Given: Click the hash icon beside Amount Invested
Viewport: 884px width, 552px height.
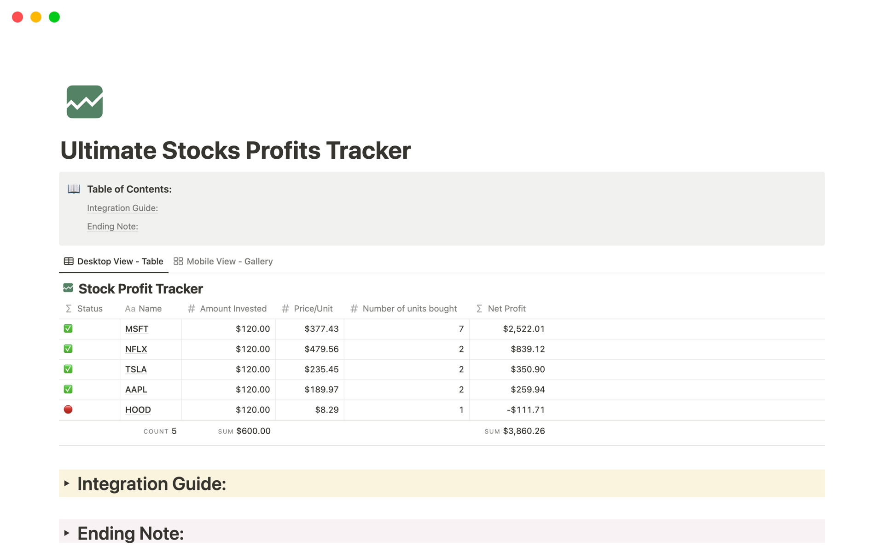Looking at the screenshot, I should [x=192, y=309].
